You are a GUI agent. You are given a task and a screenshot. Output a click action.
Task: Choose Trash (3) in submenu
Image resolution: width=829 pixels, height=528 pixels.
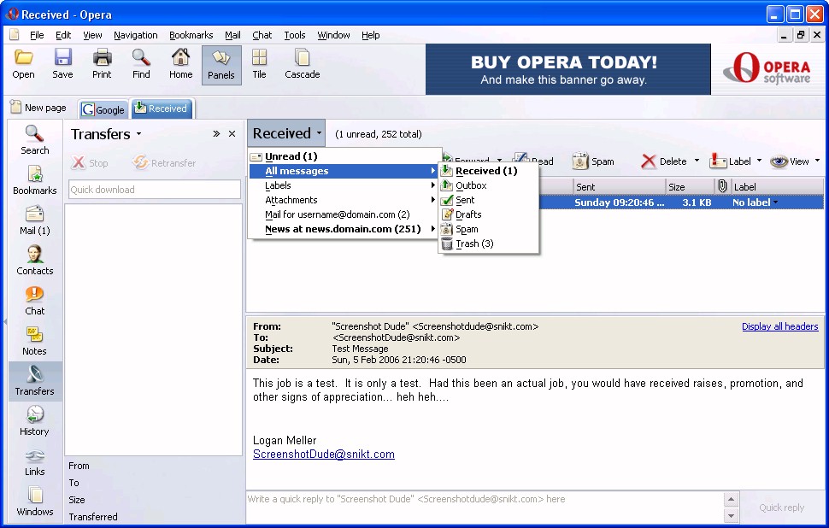(489, 243)
